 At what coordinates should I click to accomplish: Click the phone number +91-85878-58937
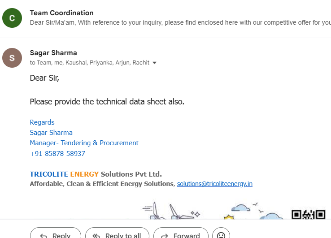pyautogui.click(x=57, y=154)
